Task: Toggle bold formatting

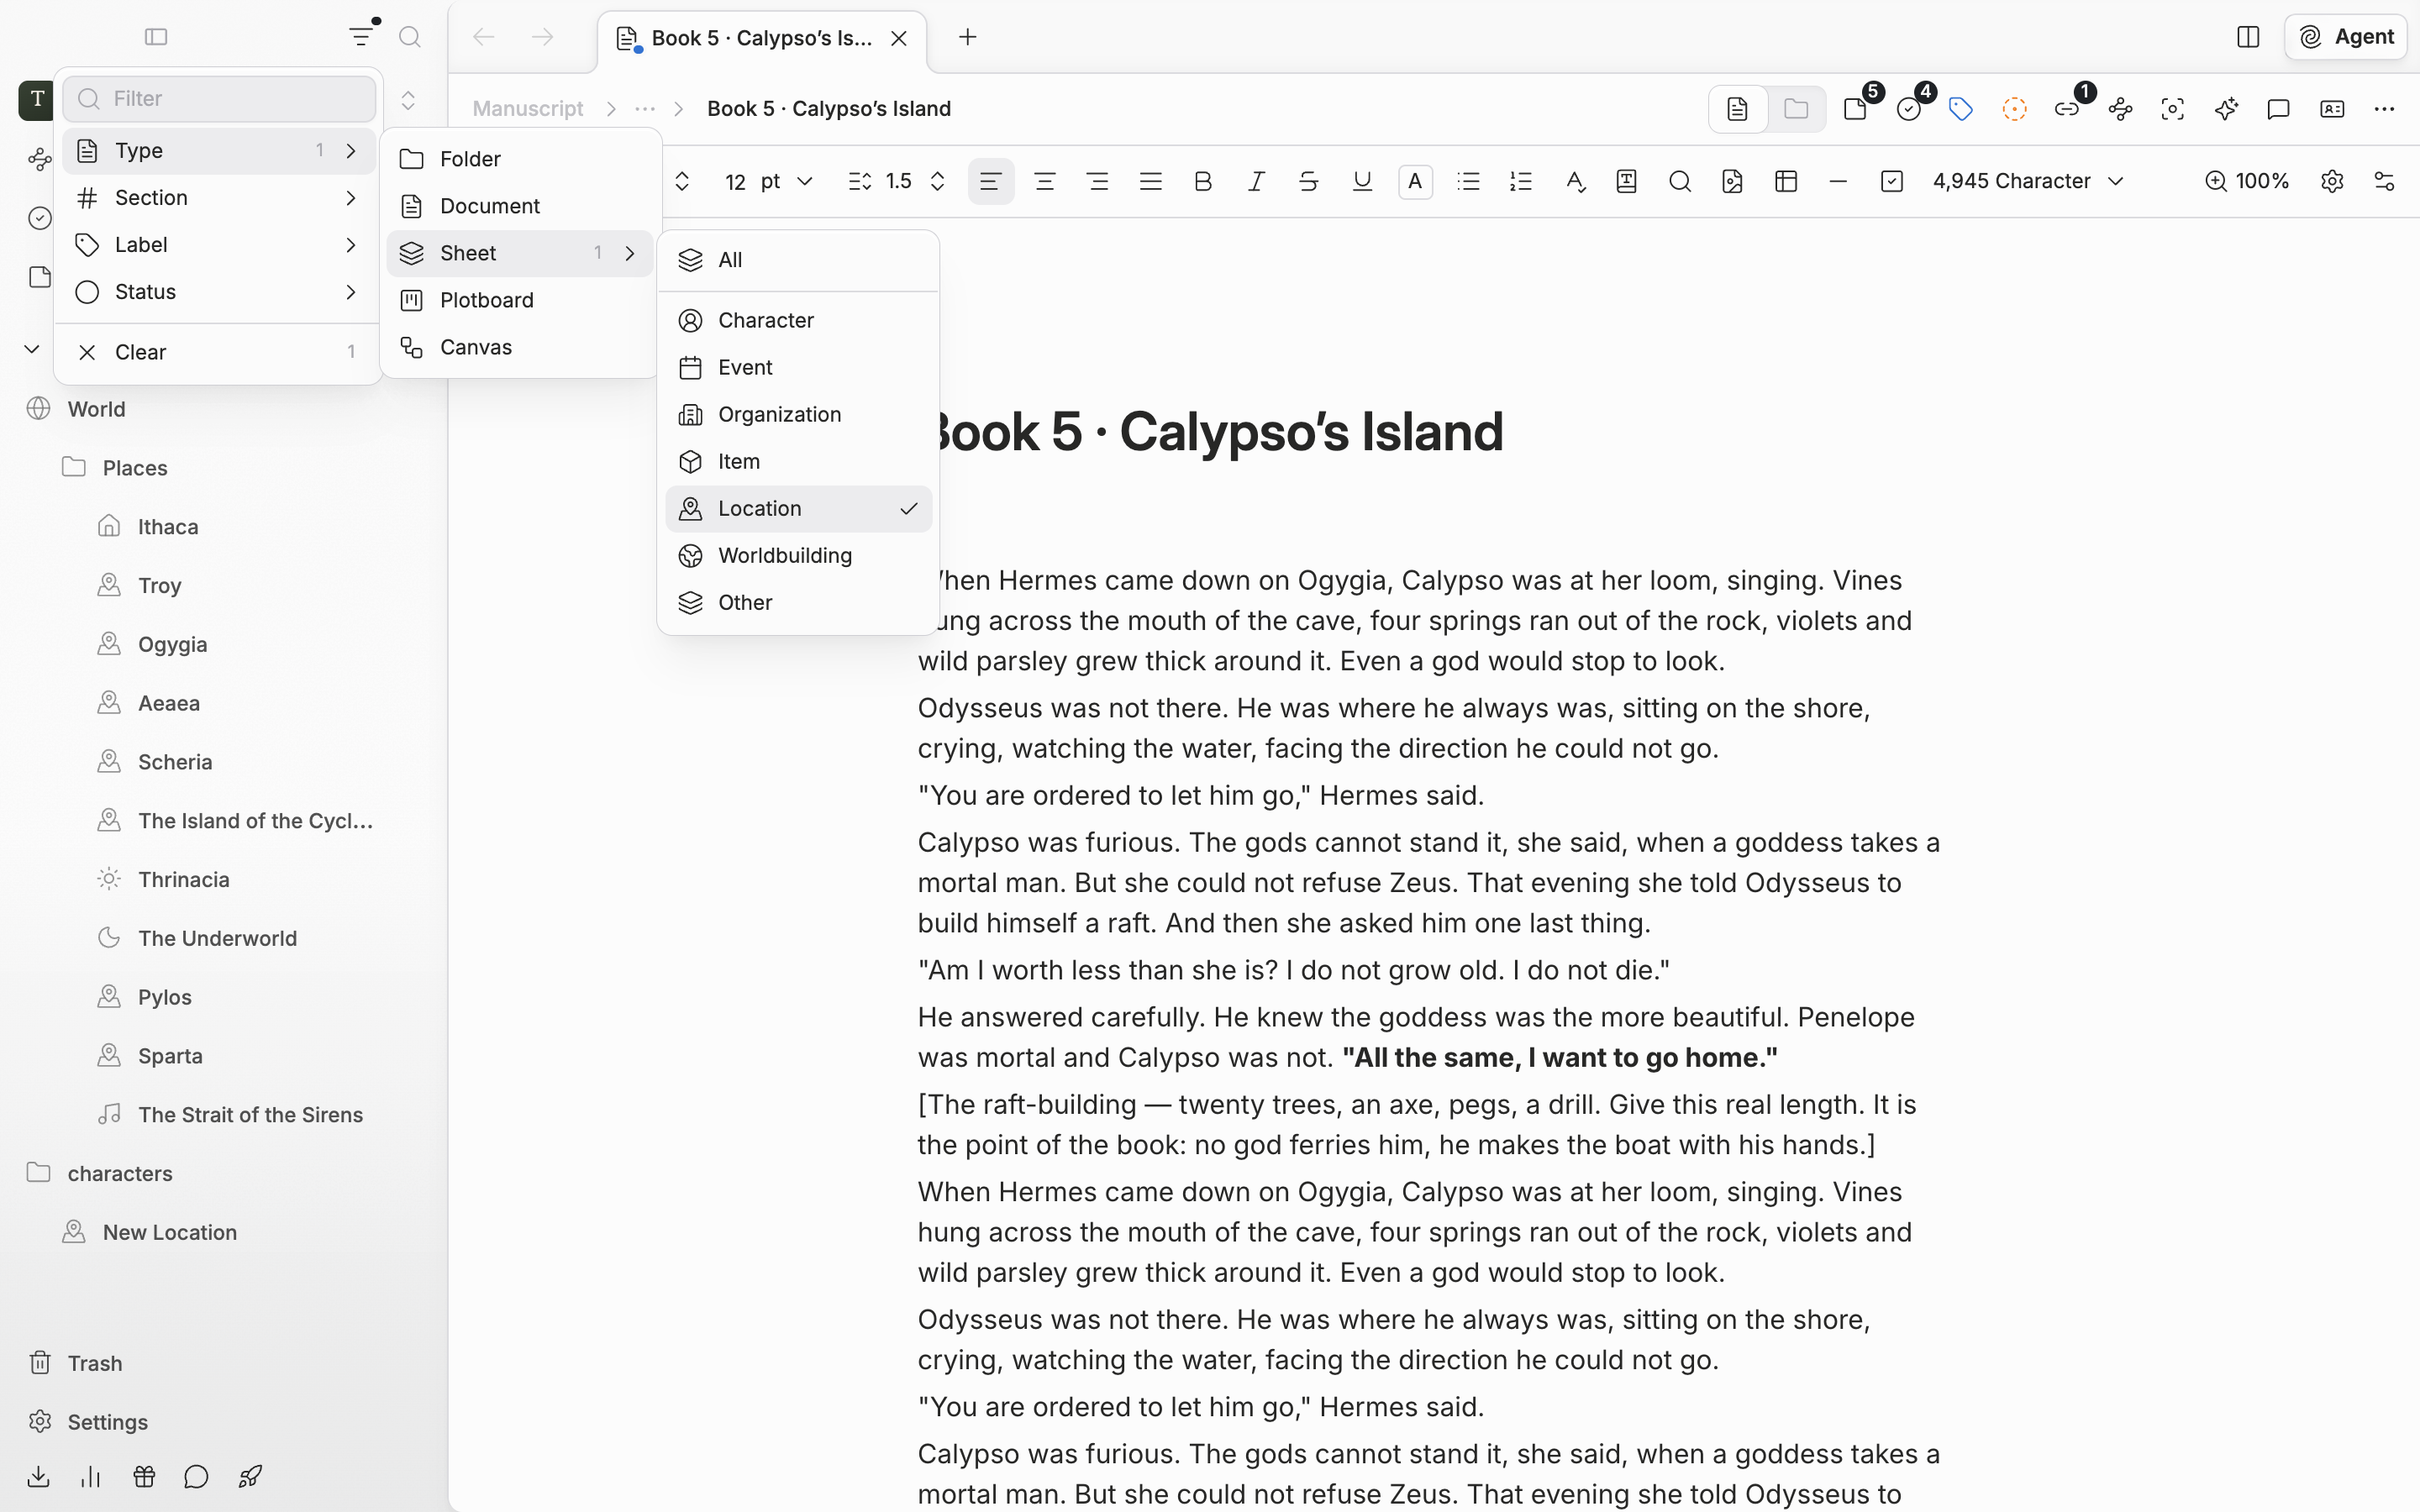Action: (1203, 181)
